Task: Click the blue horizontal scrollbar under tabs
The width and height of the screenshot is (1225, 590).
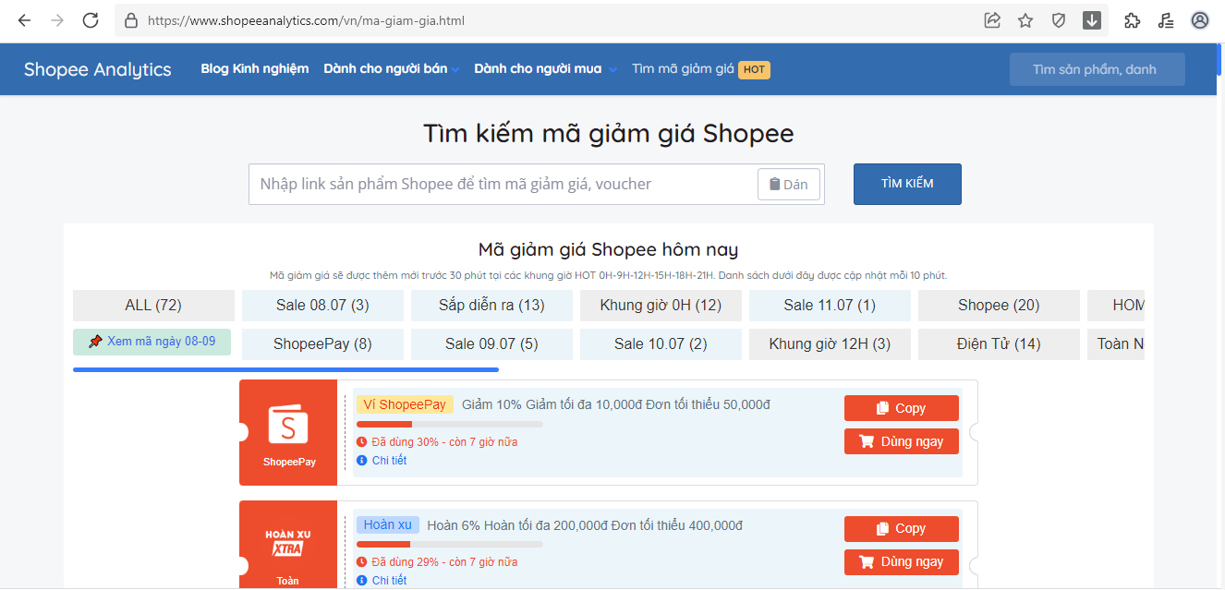Action: click(285, 369)
